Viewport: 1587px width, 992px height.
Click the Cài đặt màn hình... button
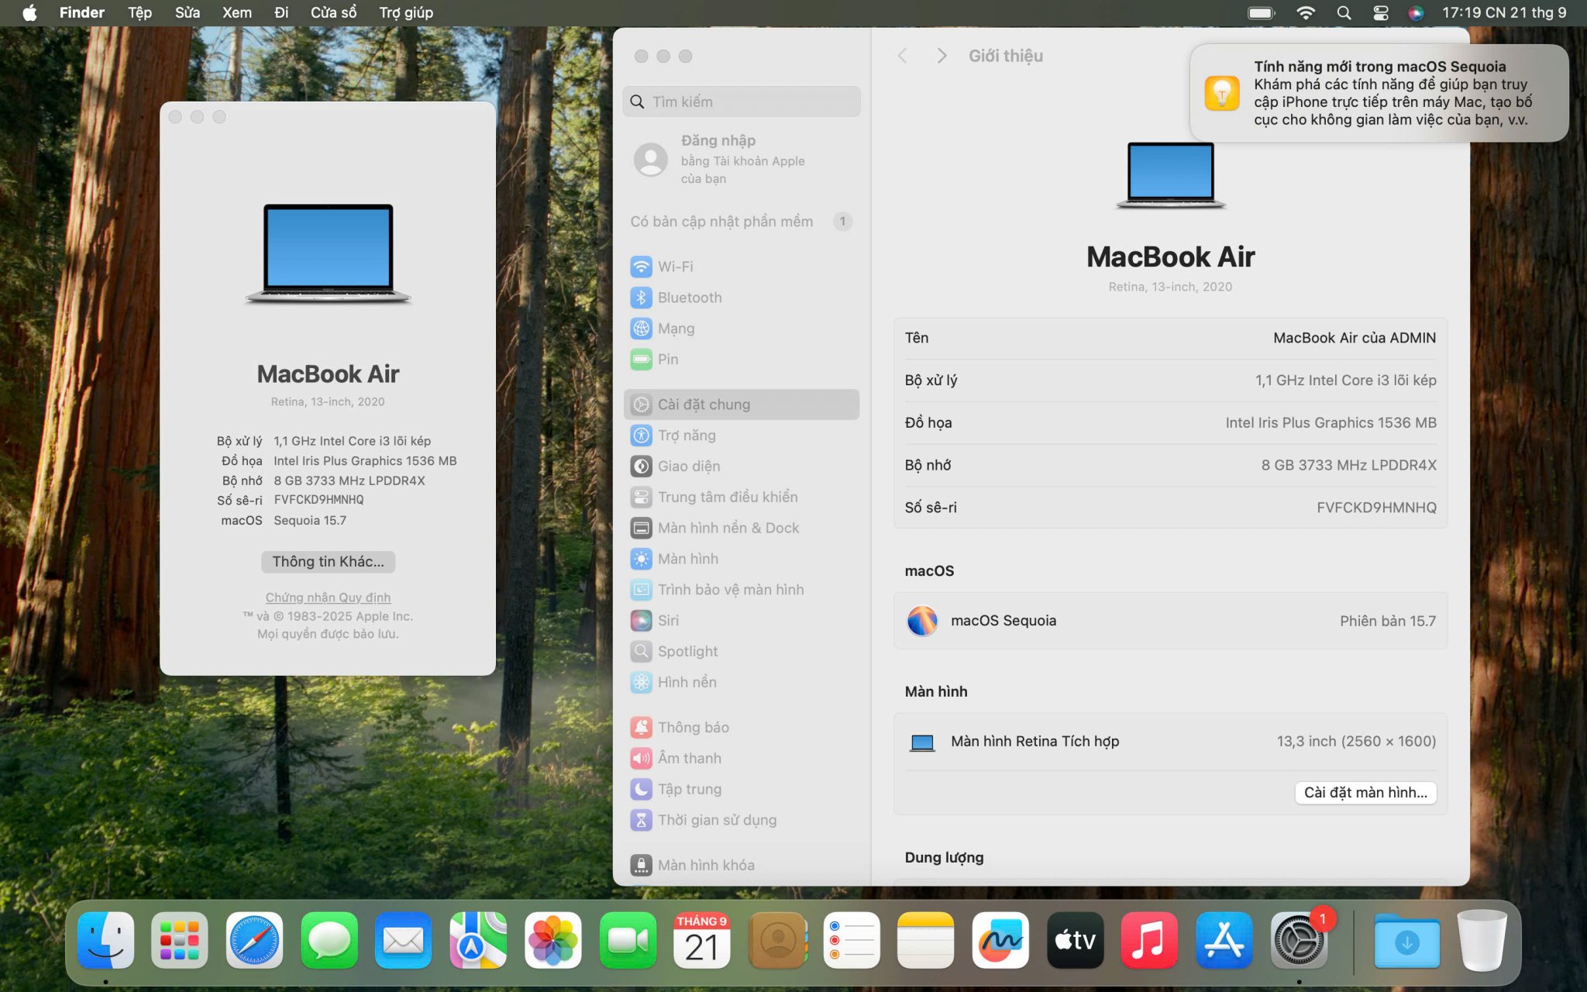(x=1365, y=793)
